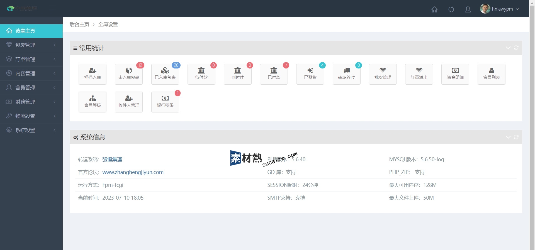The image size is (535, 250).
Task: Open the 訂單導出 shortcut tile
Action: point(419,74)
